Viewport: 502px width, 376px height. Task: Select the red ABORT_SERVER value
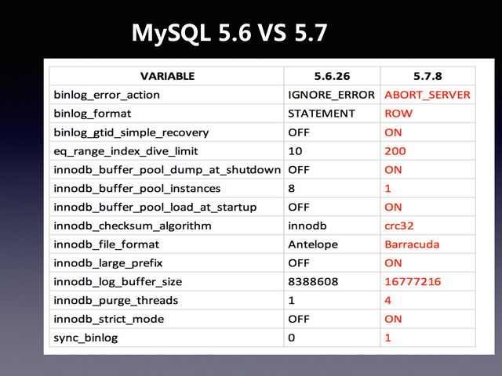coord(427,95)
